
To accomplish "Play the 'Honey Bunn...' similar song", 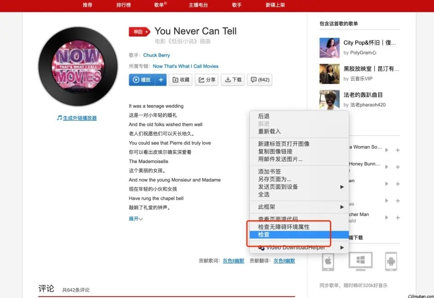I will [x=387, y=167].
